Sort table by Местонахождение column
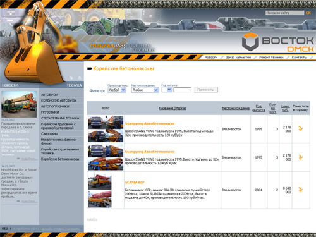Screen dimensions: 316x237 coord(236,108)
